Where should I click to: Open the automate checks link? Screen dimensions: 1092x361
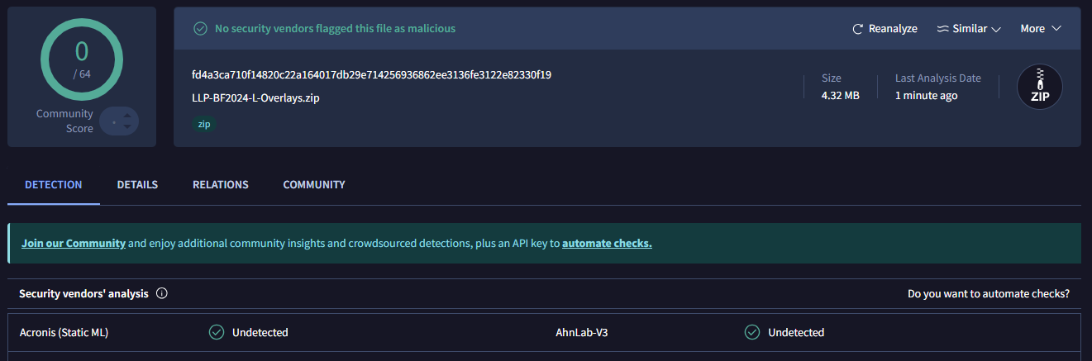click(x=607, y=244)
